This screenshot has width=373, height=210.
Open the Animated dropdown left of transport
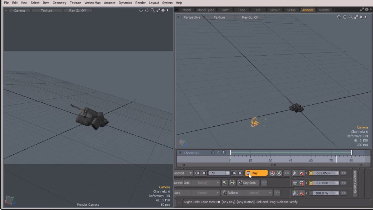[183, 173]
